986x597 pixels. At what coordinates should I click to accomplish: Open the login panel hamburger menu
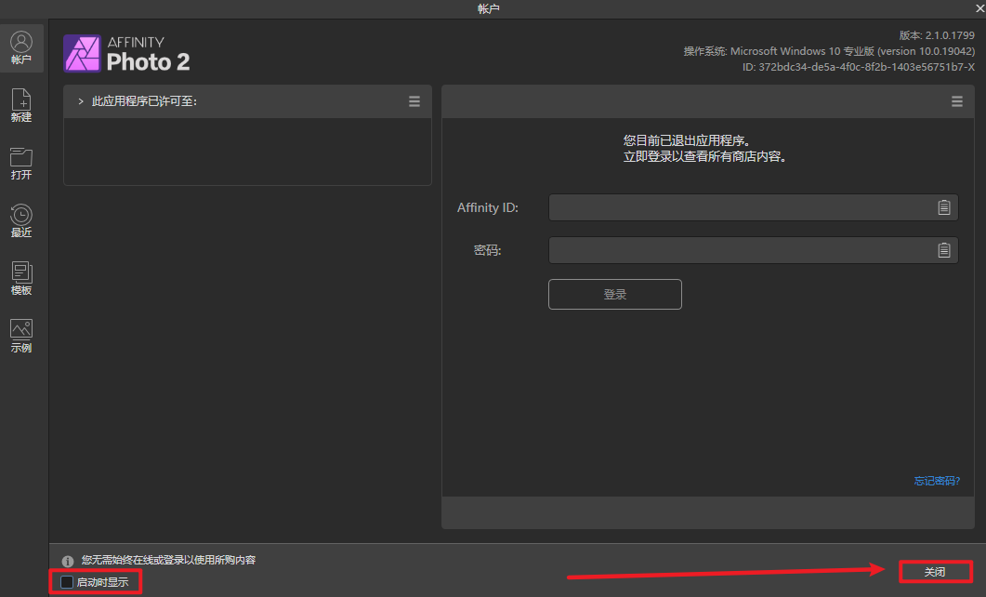(x=957, y=101)
